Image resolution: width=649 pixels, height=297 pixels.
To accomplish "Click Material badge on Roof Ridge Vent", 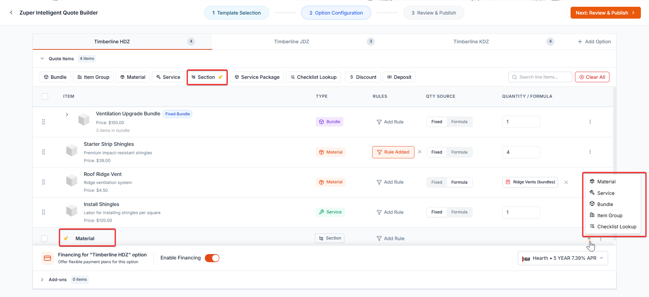I will coord(331,182).
